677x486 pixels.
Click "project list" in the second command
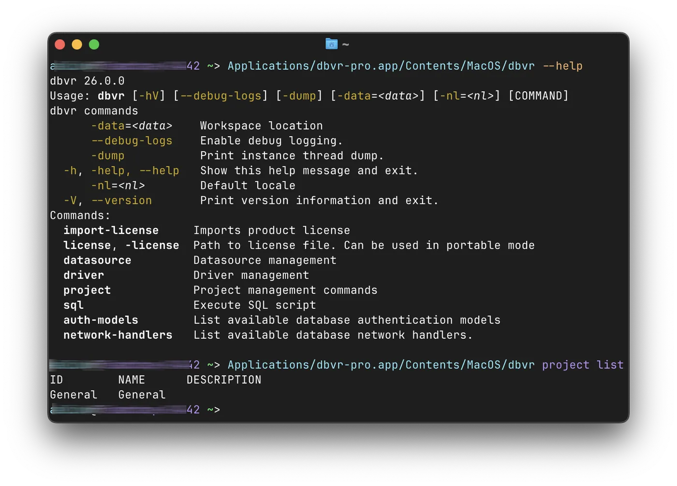(582, 365)
